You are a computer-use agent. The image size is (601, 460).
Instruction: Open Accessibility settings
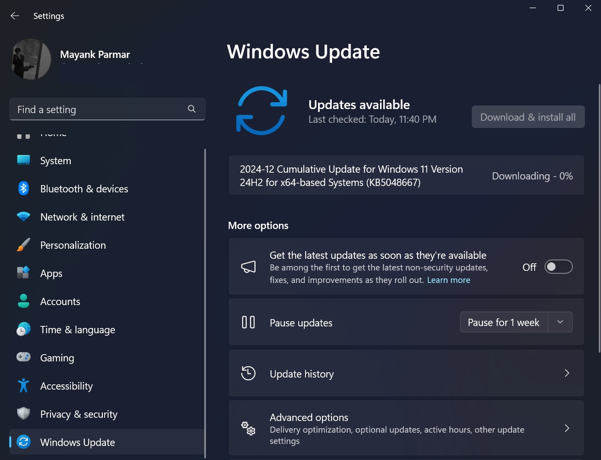coord(66,386)
